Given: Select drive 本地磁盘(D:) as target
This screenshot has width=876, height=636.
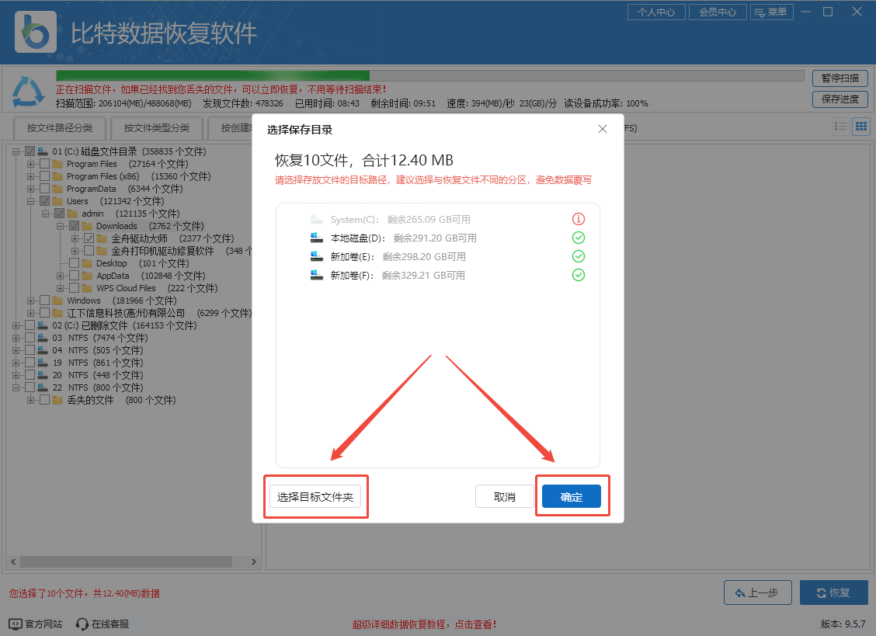Looking at the screenshot, I should (x=437, y=238).
